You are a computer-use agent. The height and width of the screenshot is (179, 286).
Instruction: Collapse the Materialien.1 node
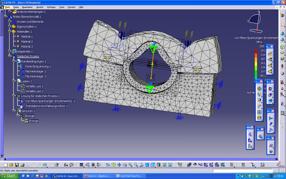pos(9,31)
